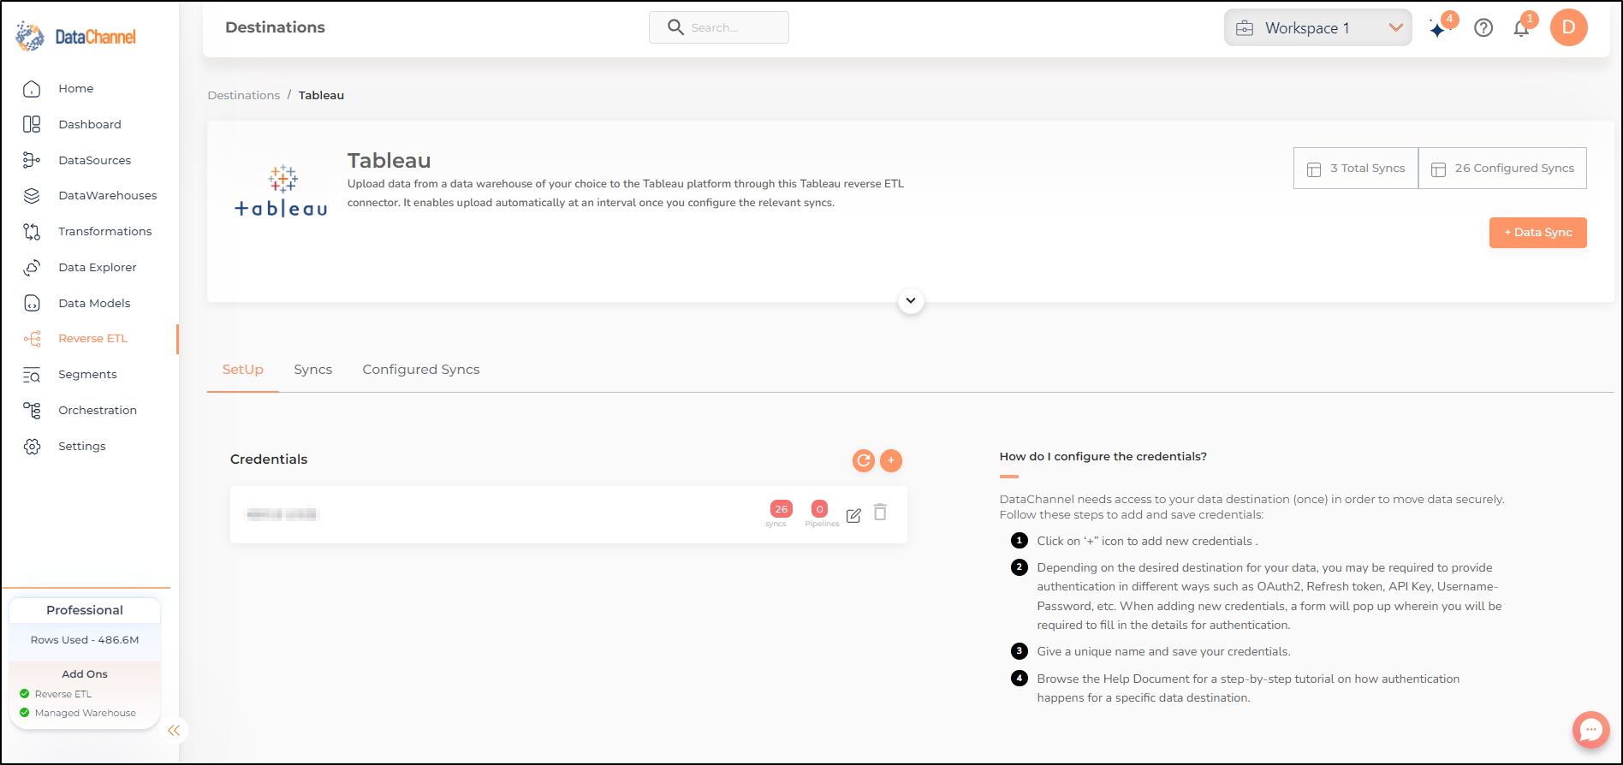Screen dimensions: 1623x765
Task: Open the Segments sidebar icon
Action: pos(32,375)
